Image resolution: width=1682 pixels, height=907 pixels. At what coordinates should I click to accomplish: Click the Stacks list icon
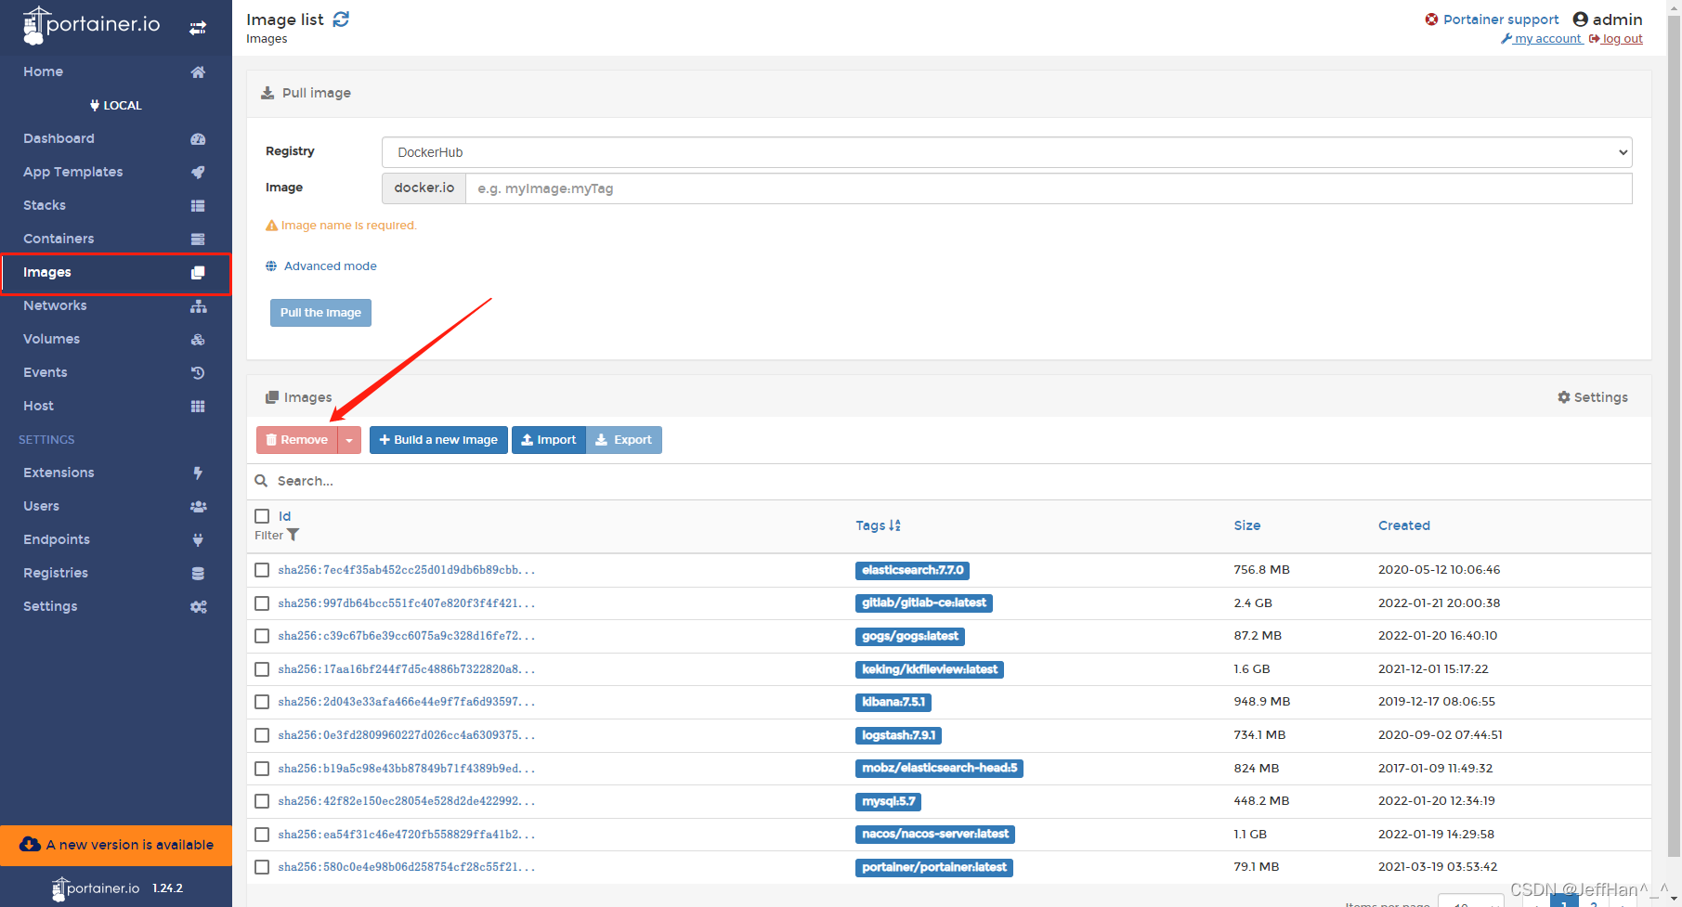pyautogui.click(x=198, y=206)
